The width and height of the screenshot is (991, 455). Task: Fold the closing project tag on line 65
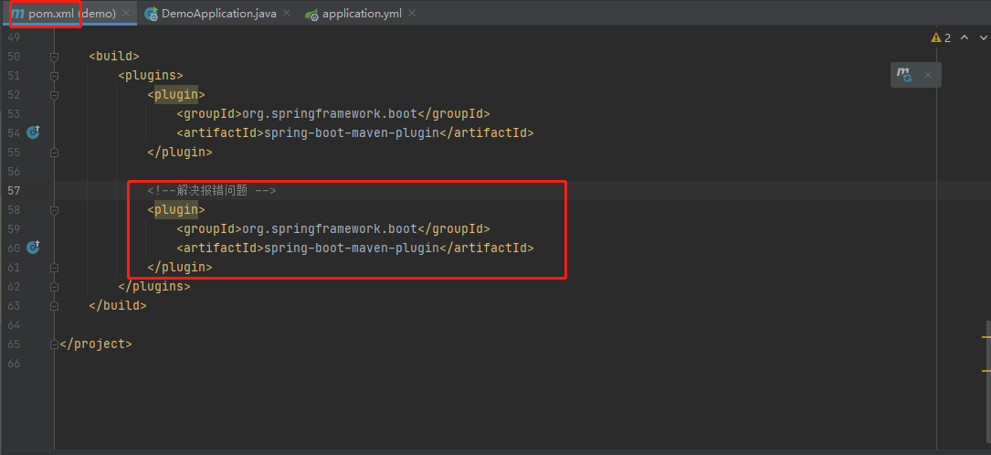55,344
